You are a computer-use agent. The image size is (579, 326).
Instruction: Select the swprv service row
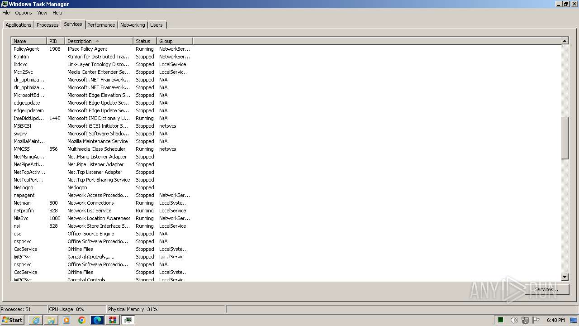[102, 134]
